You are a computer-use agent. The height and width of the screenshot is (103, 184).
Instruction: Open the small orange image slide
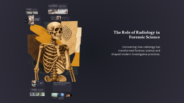(69, 95)
